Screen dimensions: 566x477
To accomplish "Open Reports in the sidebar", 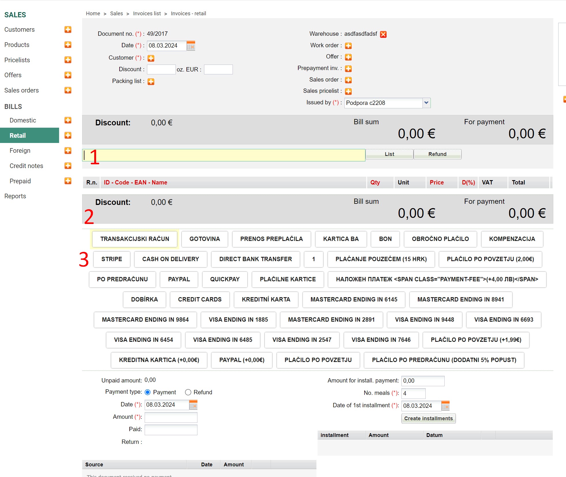I will coord(15,196).
